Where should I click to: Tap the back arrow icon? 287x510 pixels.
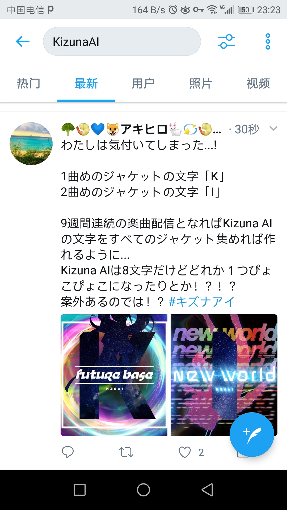pyautogui.click(x=23, y=41)
